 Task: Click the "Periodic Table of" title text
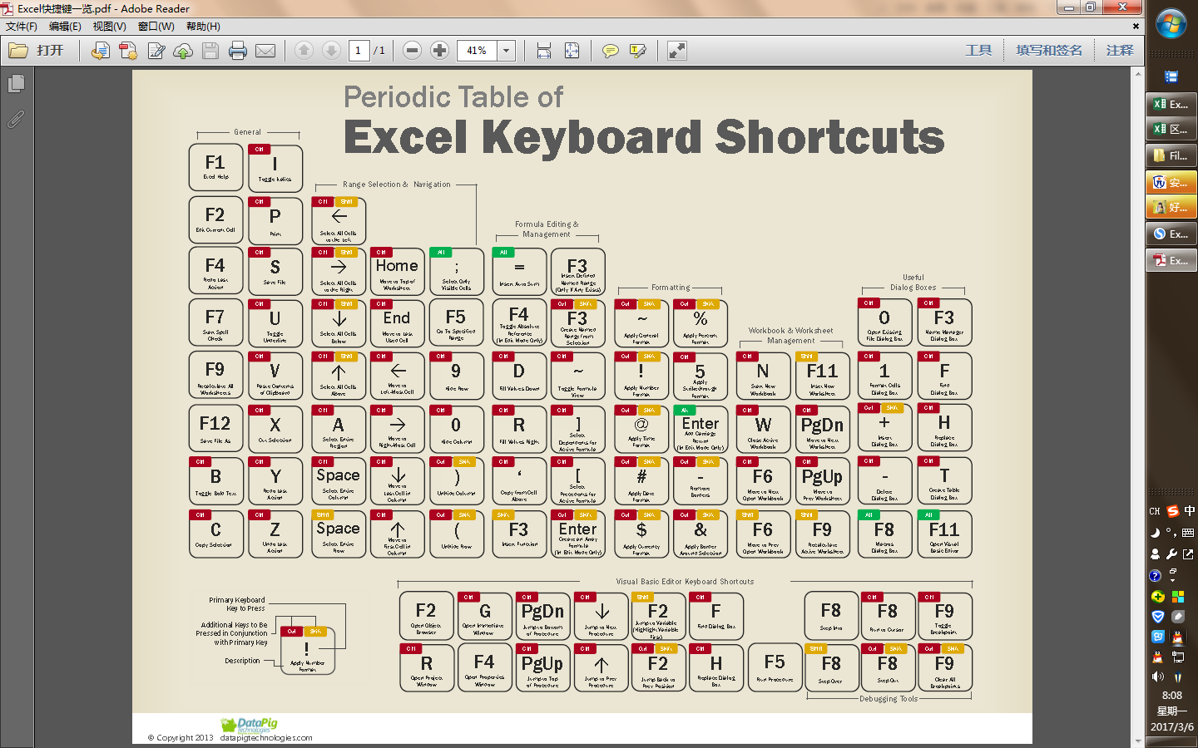453,97
